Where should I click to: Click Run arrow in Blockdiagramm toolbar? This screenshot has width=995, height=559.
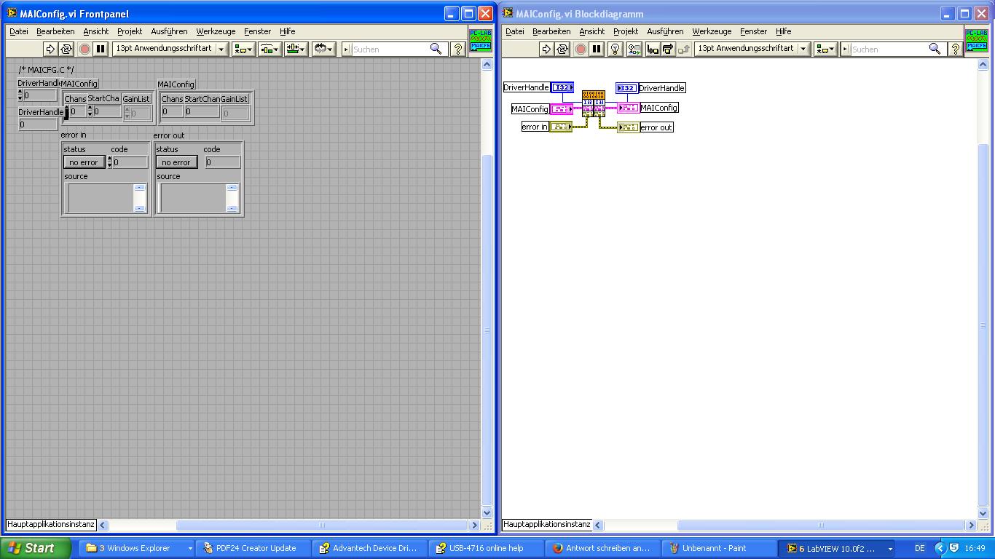tap(546, 49)
